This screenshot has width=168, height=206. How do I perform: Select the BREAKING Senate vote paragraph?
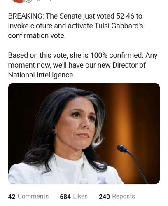click(75, 26)
